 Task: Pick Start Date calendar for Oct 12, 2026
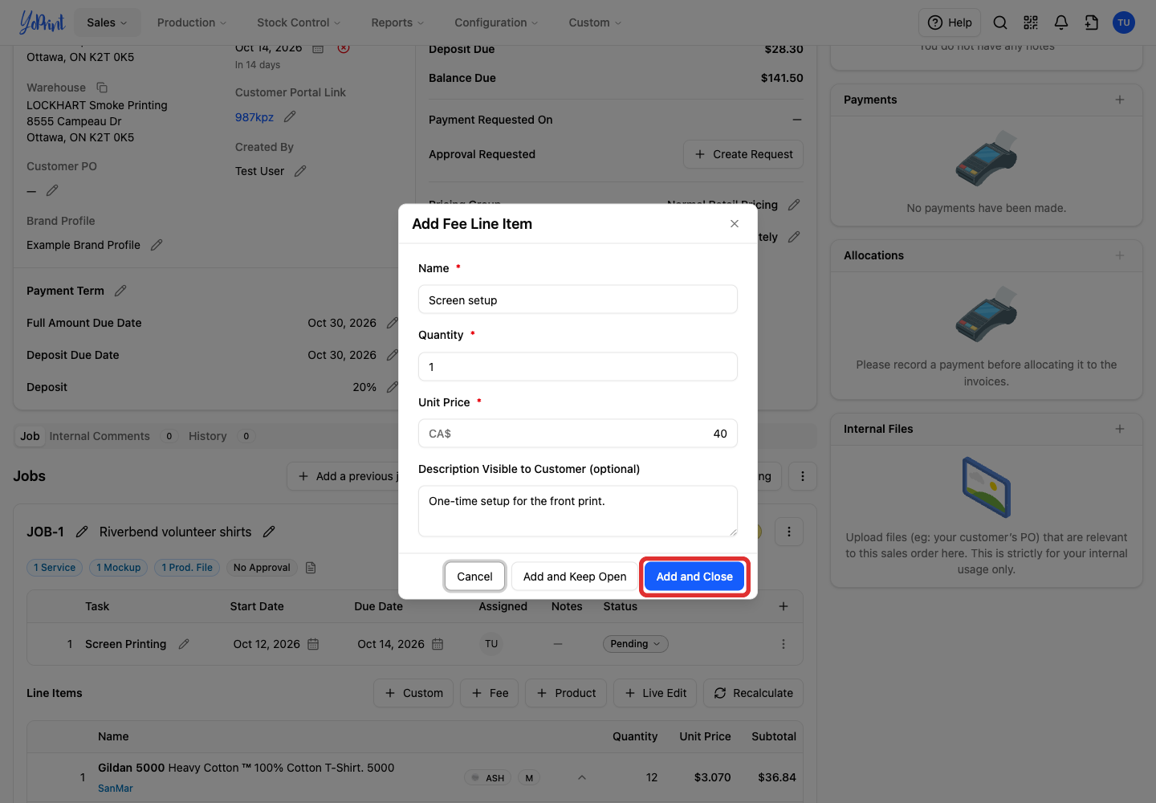(x=313, y=644)
